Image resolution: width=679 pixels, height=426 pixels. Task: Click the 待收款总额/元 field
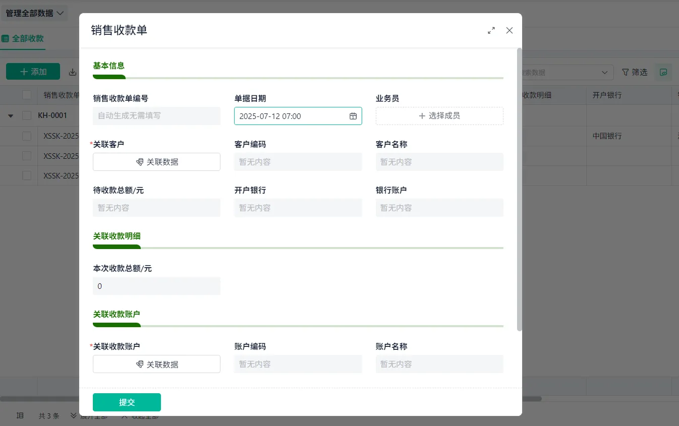(156, 208)
